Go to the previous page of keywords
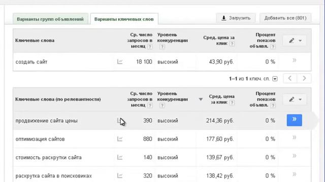The height and width of the screenshot is (182, 325). 290,78
